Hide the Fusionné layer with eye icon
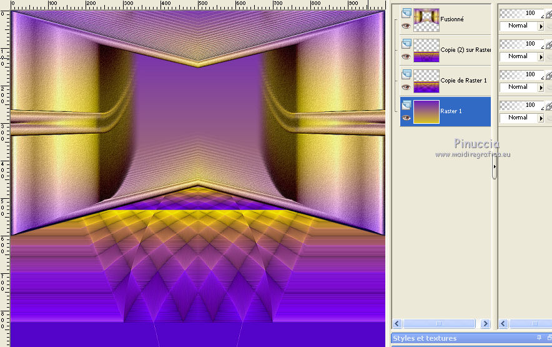 coord(406,26)
